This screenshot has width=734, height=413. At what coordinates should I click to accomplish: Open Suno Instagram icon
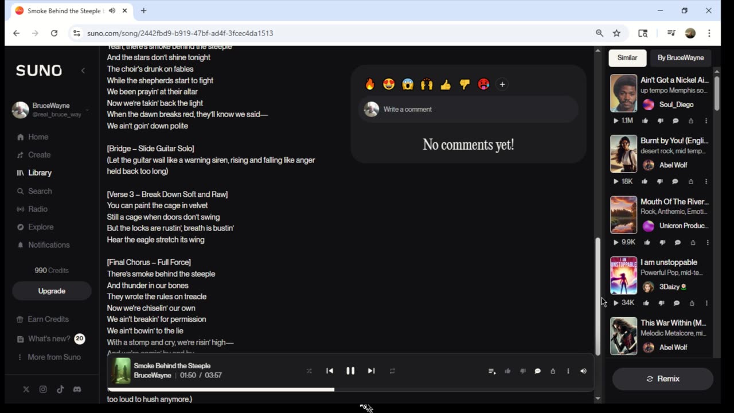pyautogui.click(x=43, y=389)
